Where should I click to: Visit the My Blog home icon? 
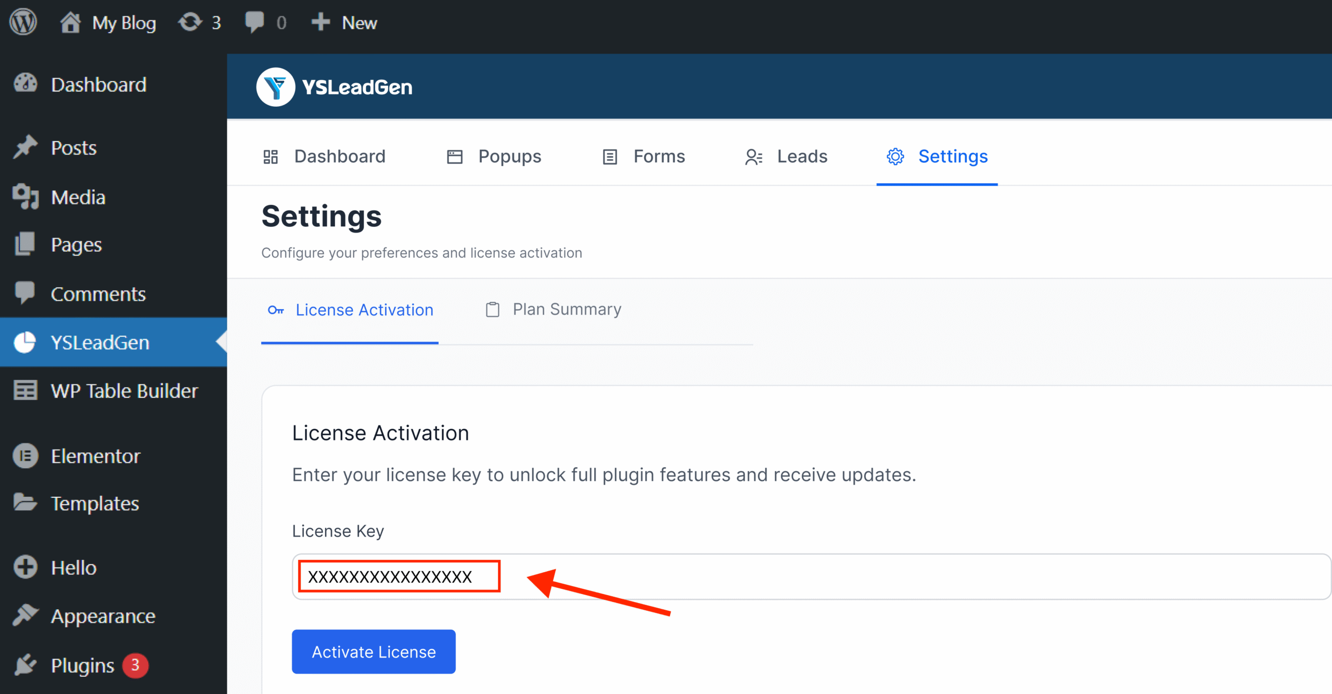coord(70,22)
